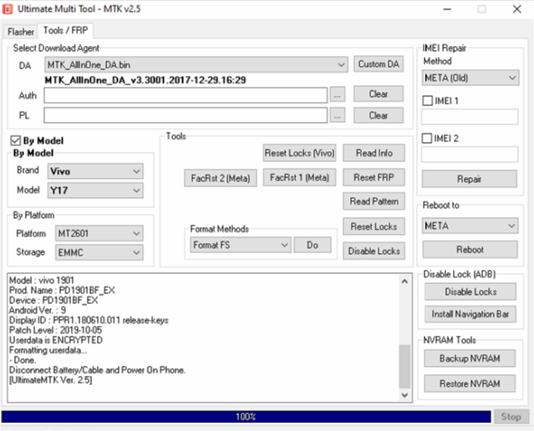Screen dimensions: 534x431
Task: Click the Stop button
Action: click(511, 416)
